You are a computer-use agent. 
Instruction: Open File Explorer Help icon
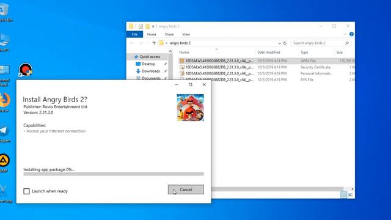click(x=351, y=34)
